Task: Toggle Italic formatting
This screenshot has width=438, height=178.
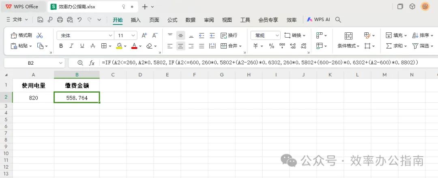Action: tap(71, 46)
